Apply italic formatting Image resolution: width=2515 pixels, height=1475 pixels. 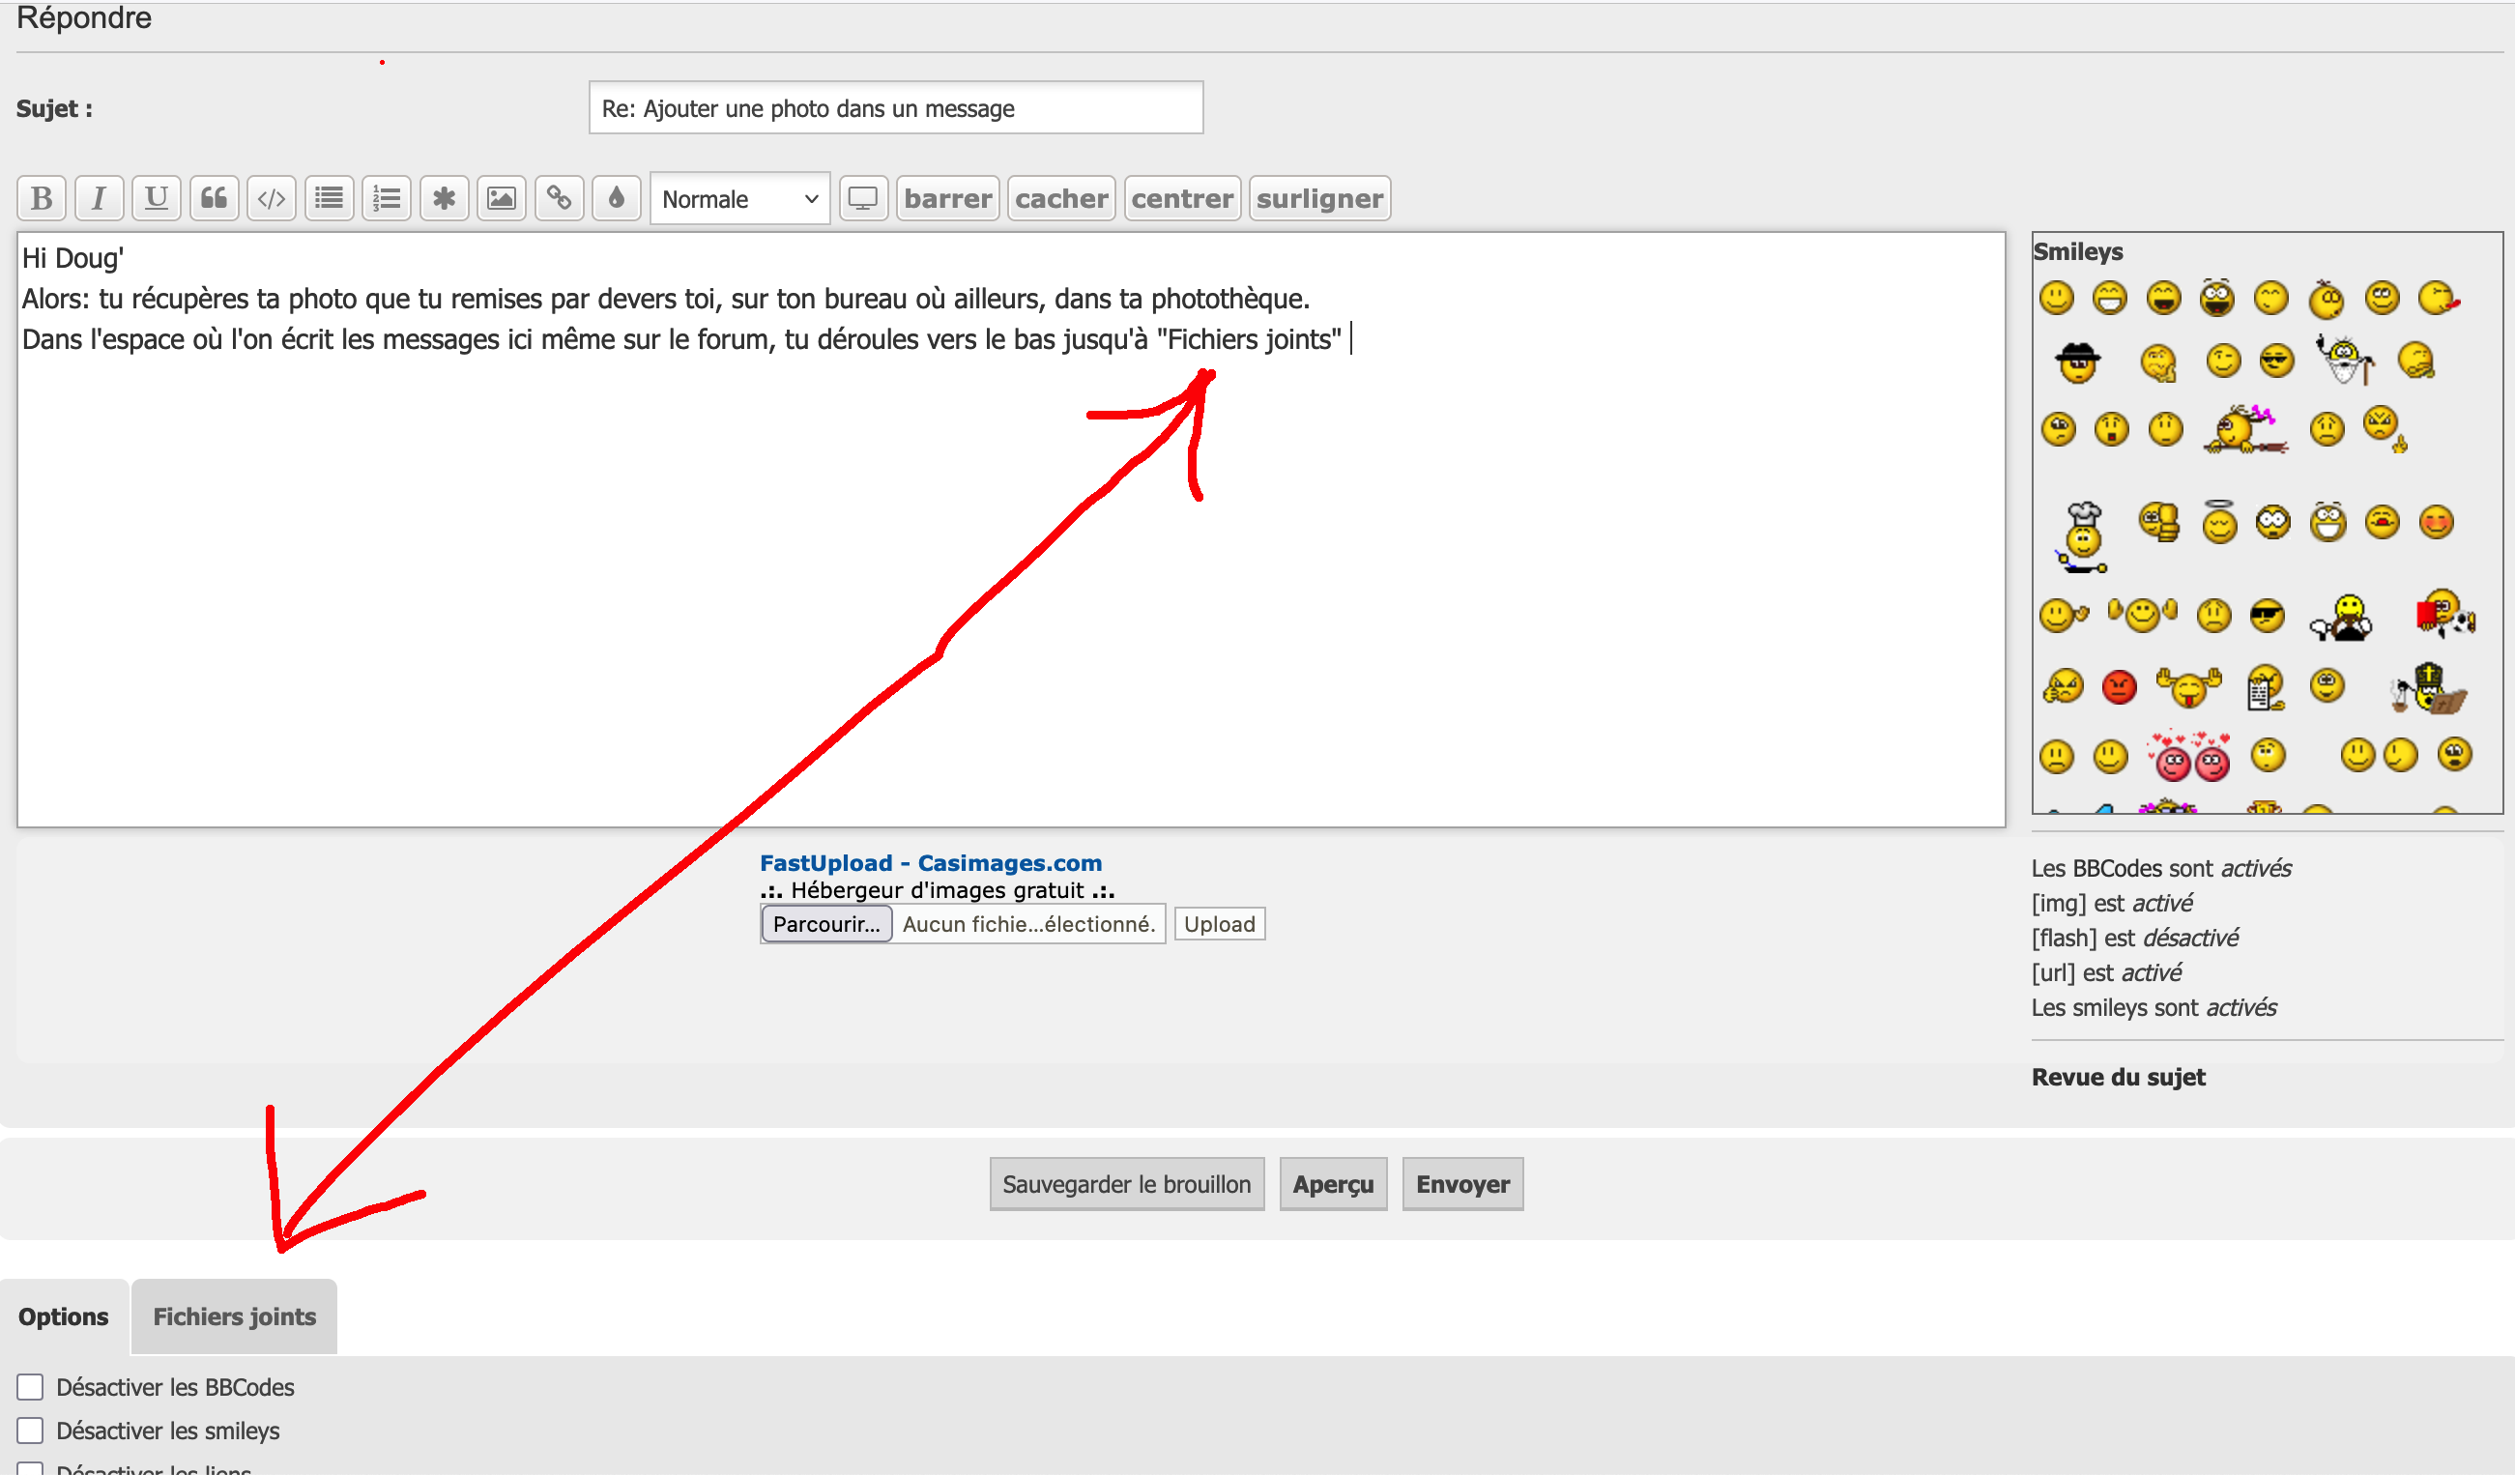[x=99, y=198]
